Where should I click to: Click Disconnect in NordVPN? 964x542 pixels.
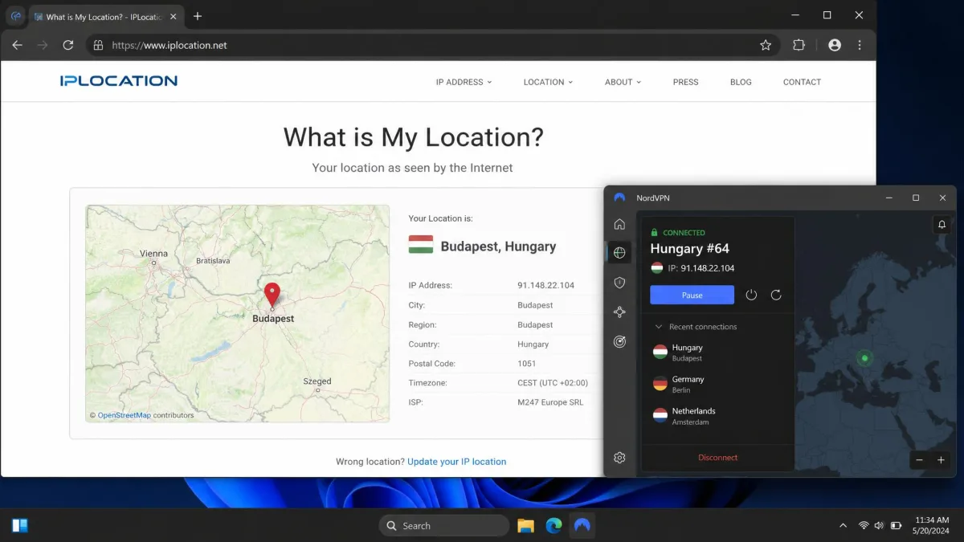(x=717, y=458)
